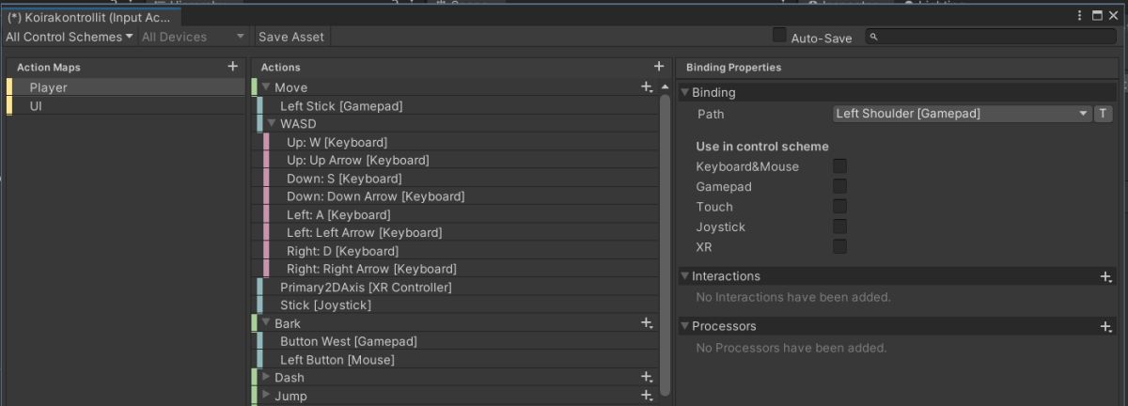This screenshot has height=406, width=1128.
Task: Enable Gamepad control scheme checkbox
Action: coord(839,186)
